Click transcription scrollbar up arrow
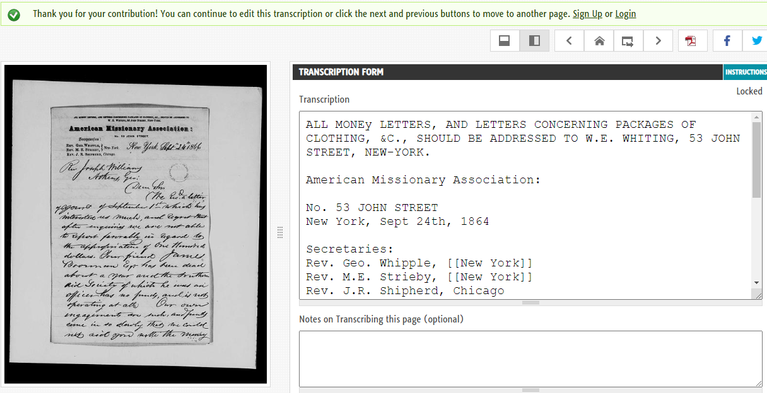 757,118
